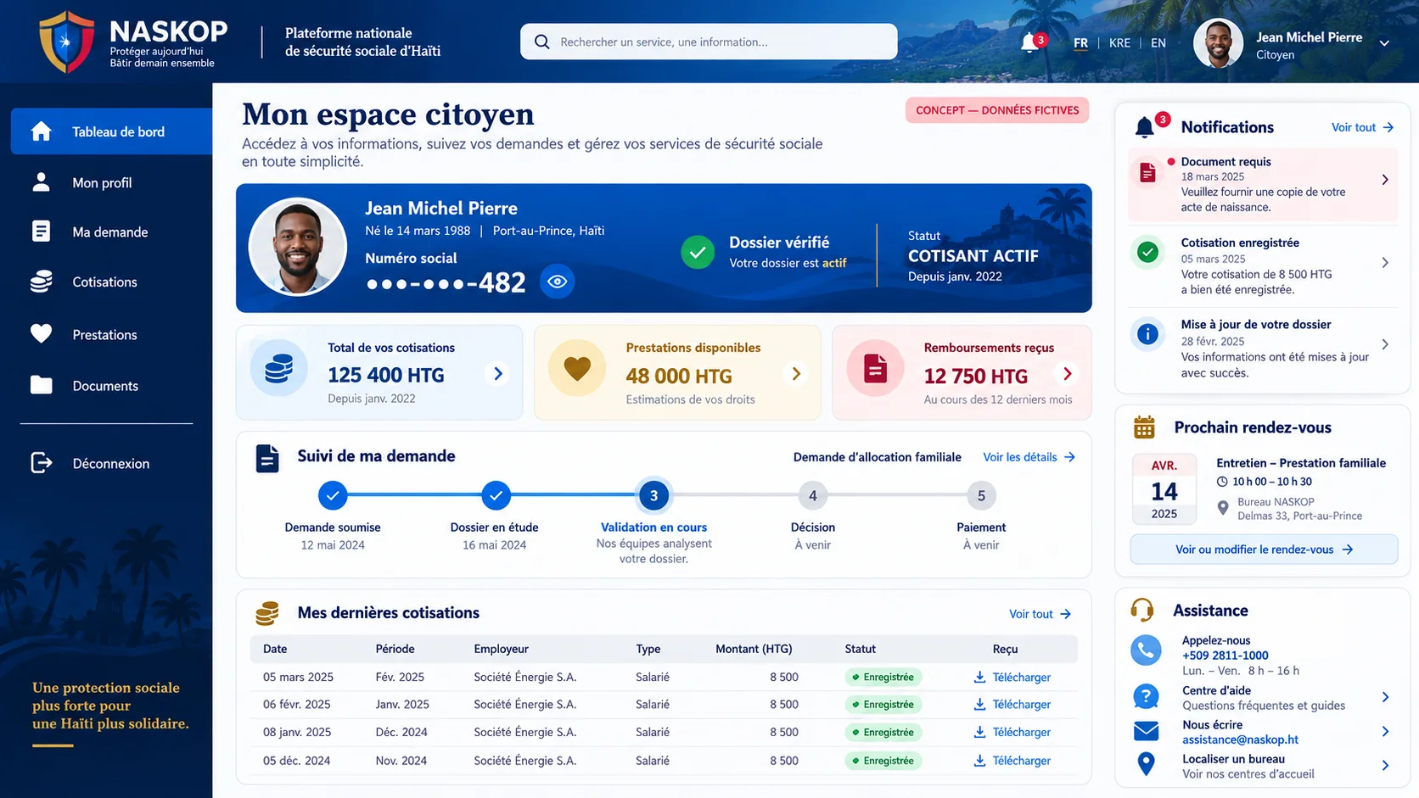The height and width of the screenshot is (798, 1419).
Task: Click the Document requis red file icon
Action: [1147, 173]
